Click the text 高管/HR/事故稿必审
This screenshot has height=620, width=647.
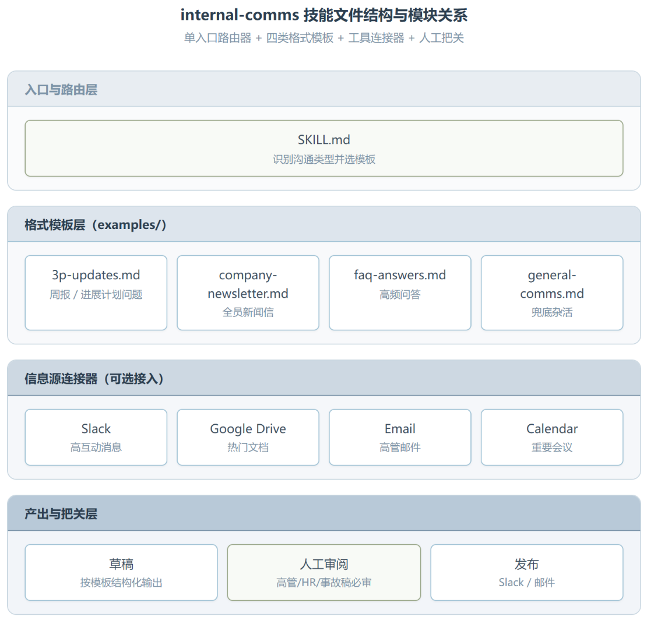(324, 583)
